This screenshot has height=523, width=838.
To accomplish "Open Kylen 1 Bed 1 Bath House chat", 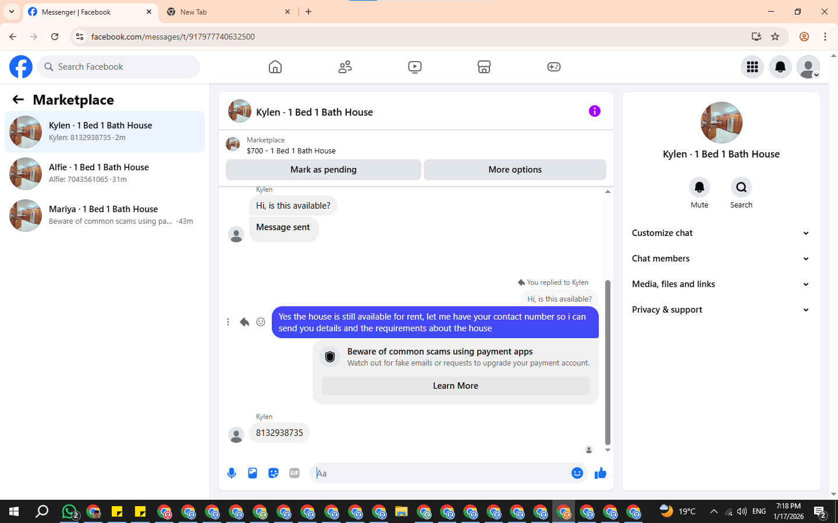I will click(x=105, y=132).
